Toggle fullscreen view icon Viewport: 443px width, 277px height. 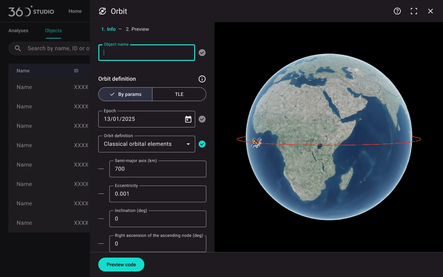point(414,11)
